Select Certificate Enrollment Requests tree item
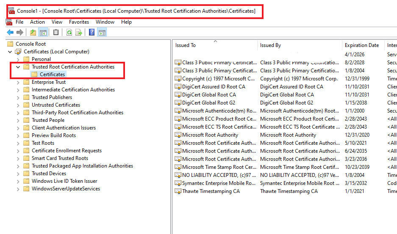 [67, 151]
